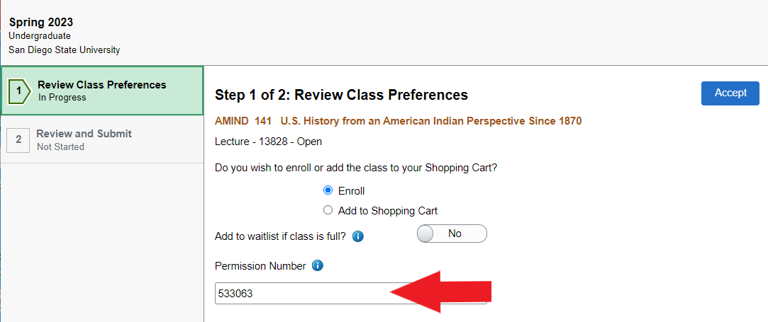Click the Add to Shopping Cart label text

click(387, 211)
